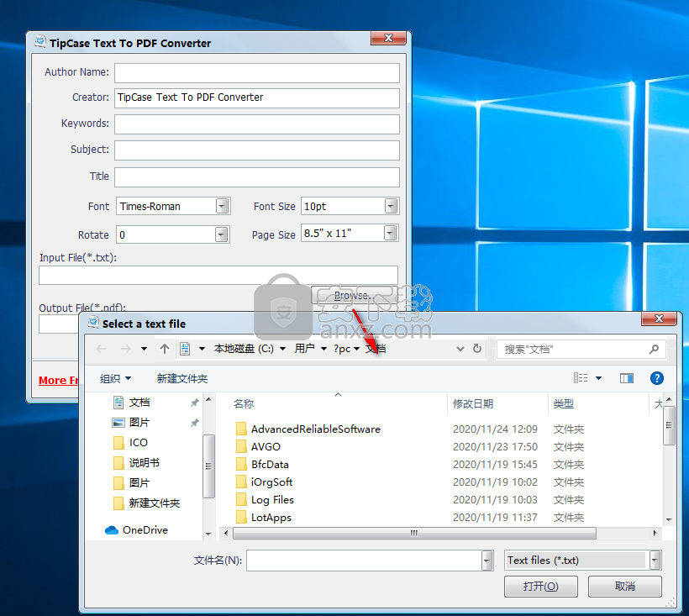The width and height of the screenshot is (689, 616).
Task: Open the Page Size dropdown
Action: click(x=390, y=233)
